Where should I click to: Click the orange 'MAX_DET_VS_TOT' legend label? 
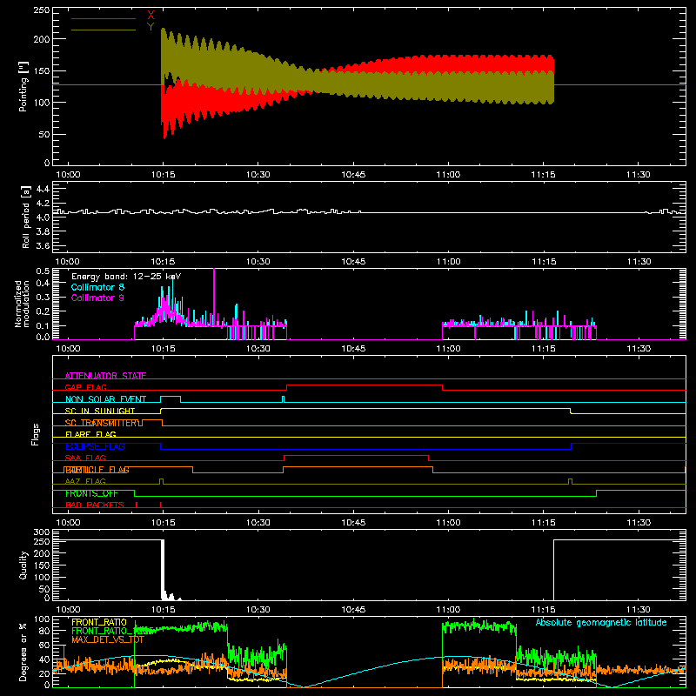(x=108, y=639)
